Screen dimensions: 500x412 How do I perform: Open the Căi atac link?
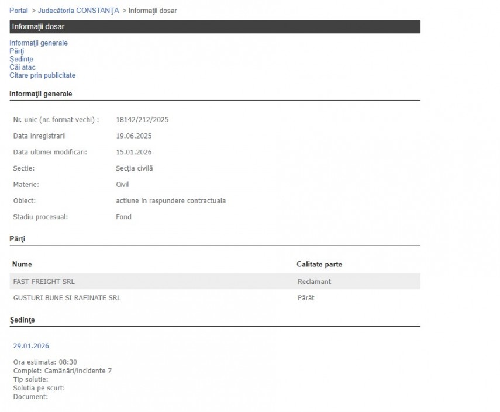(x=22, y=67)
